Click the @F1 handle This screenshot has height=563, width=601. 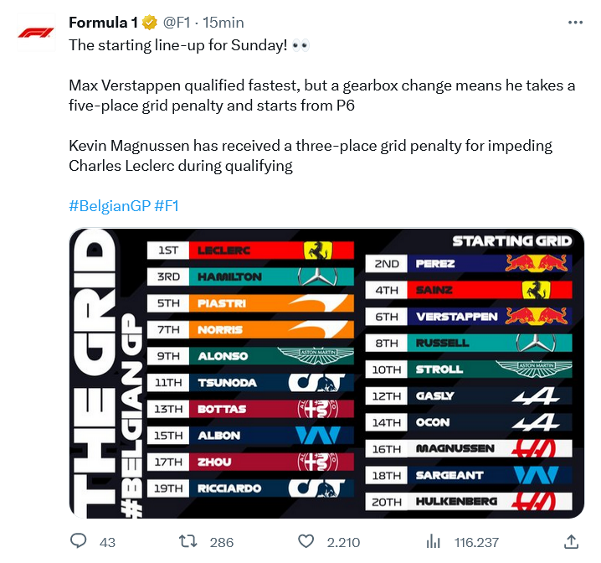click(177, 23)
